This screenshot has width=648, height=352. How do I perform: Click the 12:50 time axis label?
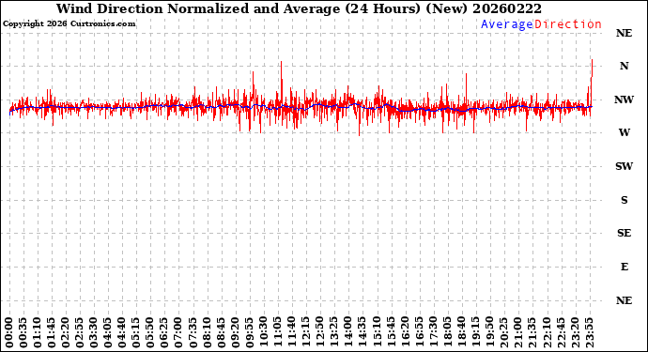coord(320,332)
